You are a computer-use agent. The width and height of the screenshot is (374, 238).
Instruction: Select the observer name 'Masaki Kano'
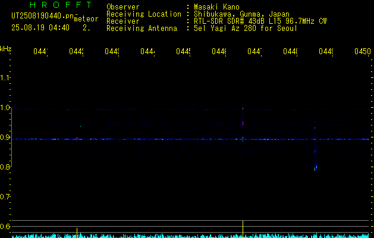[x=216, y=7]
